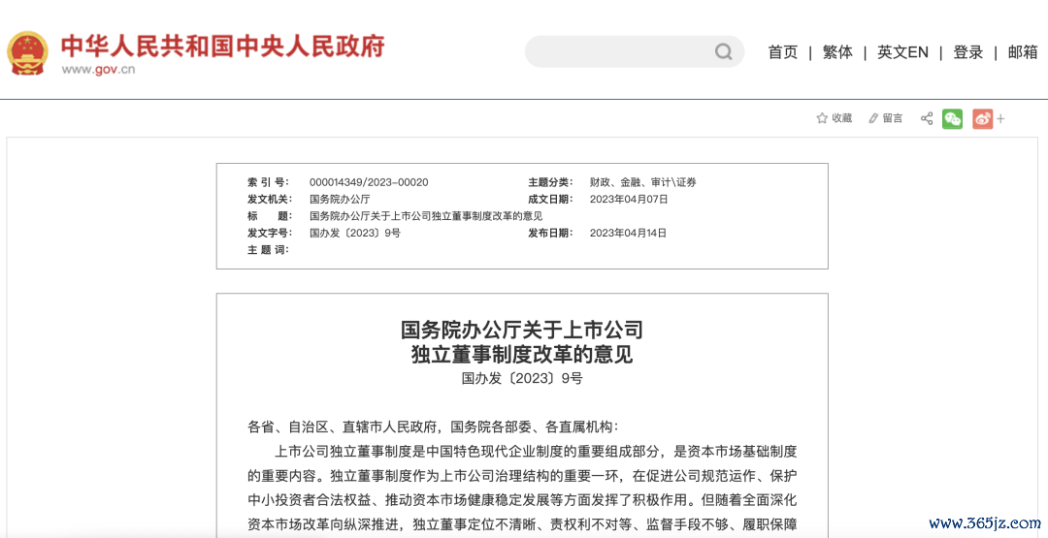
Task: Expand more share options with plus icon
Action: tap(1001, 118)
